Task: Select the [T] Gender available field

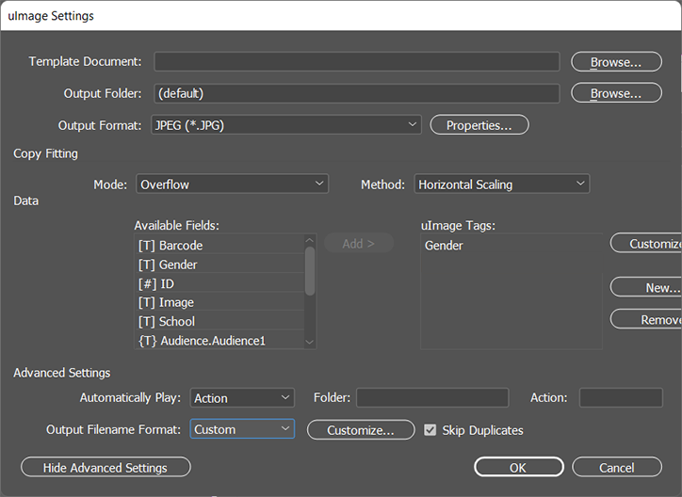Action: coord(220,265)
